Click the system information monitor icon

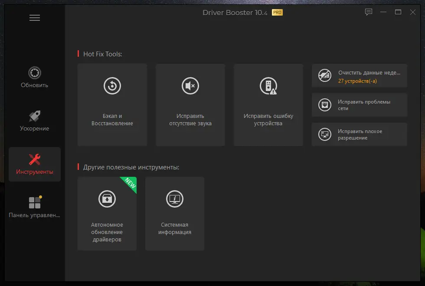point(174,199)
